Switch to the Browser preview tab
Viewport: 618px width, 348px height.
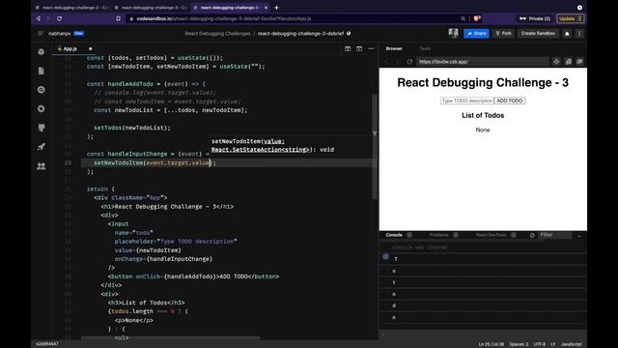tap(394, 48)
